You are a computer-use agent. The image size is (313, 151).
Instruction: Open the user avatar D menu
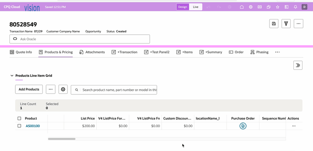tap(304, 7)
